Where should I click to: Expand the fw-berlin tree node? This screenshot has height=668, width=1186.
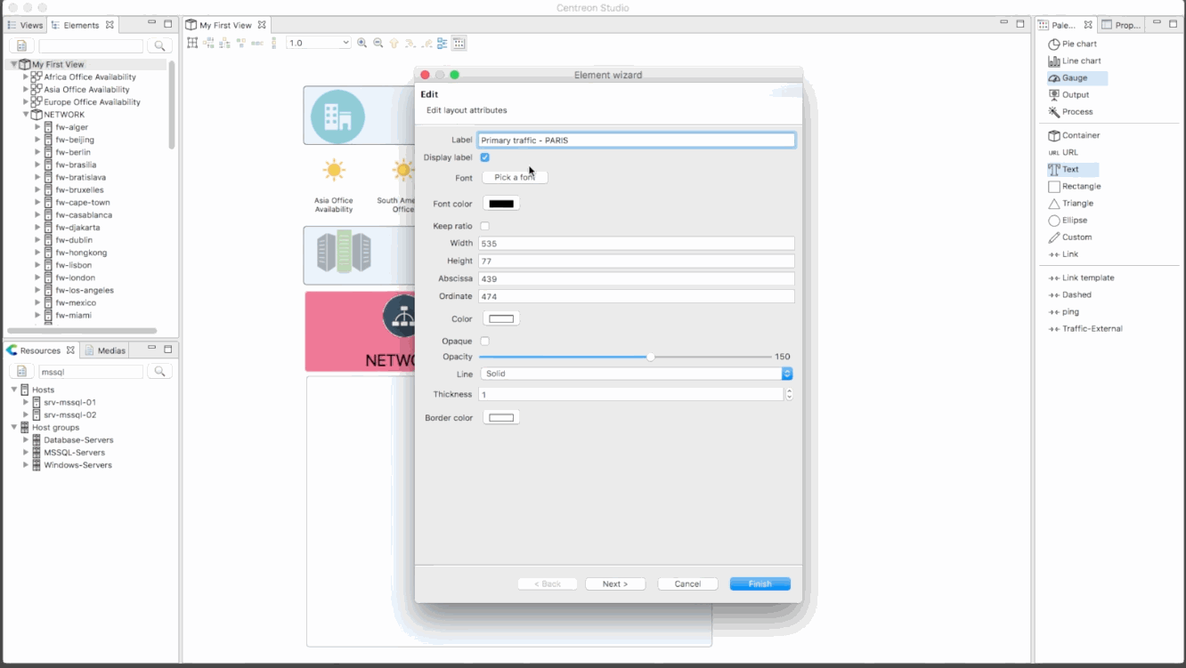38,152
